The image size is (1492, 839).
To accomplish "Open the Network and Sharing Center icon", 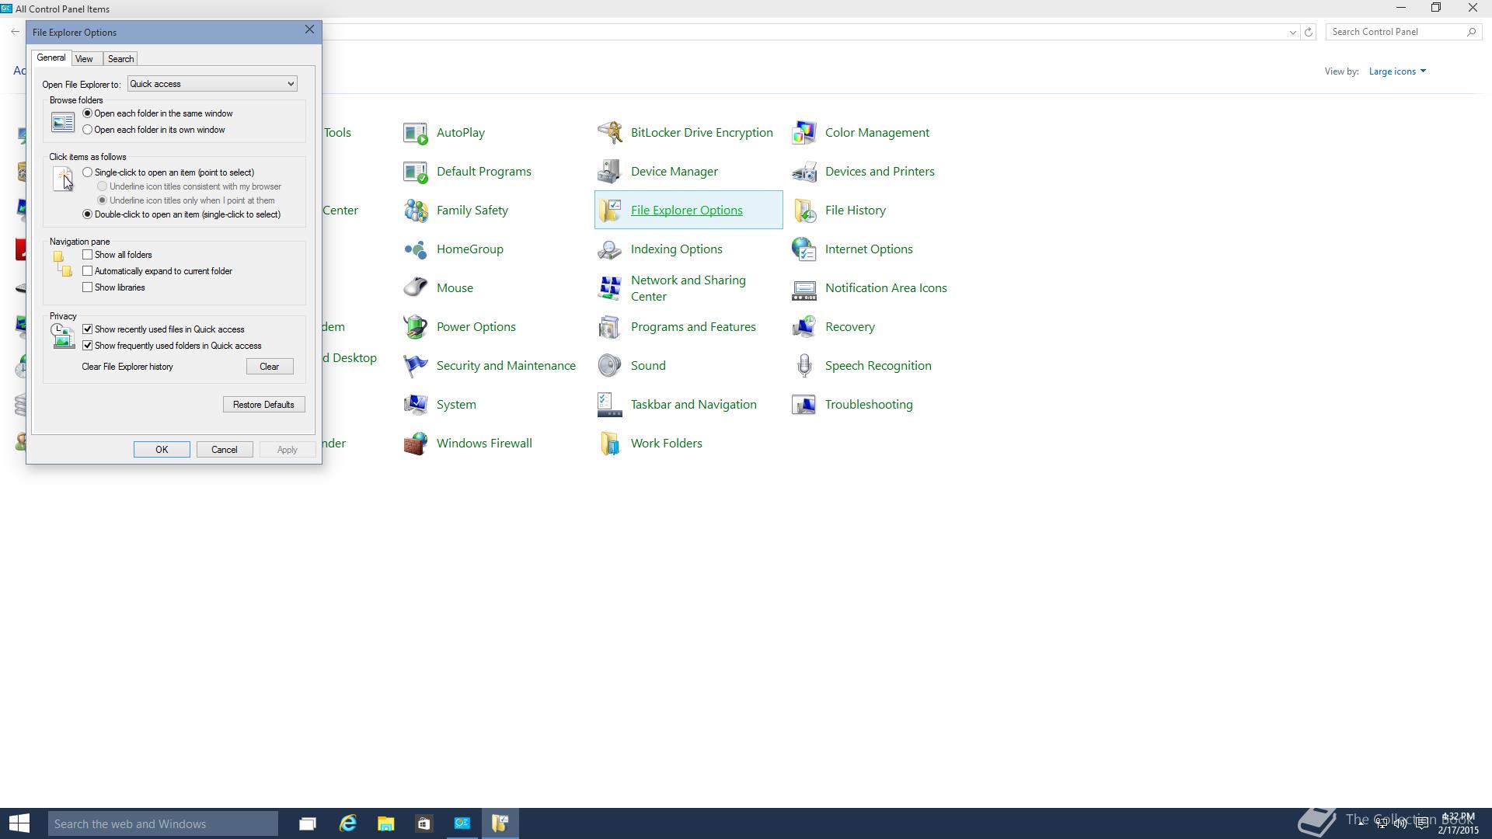I will [610, 288].
